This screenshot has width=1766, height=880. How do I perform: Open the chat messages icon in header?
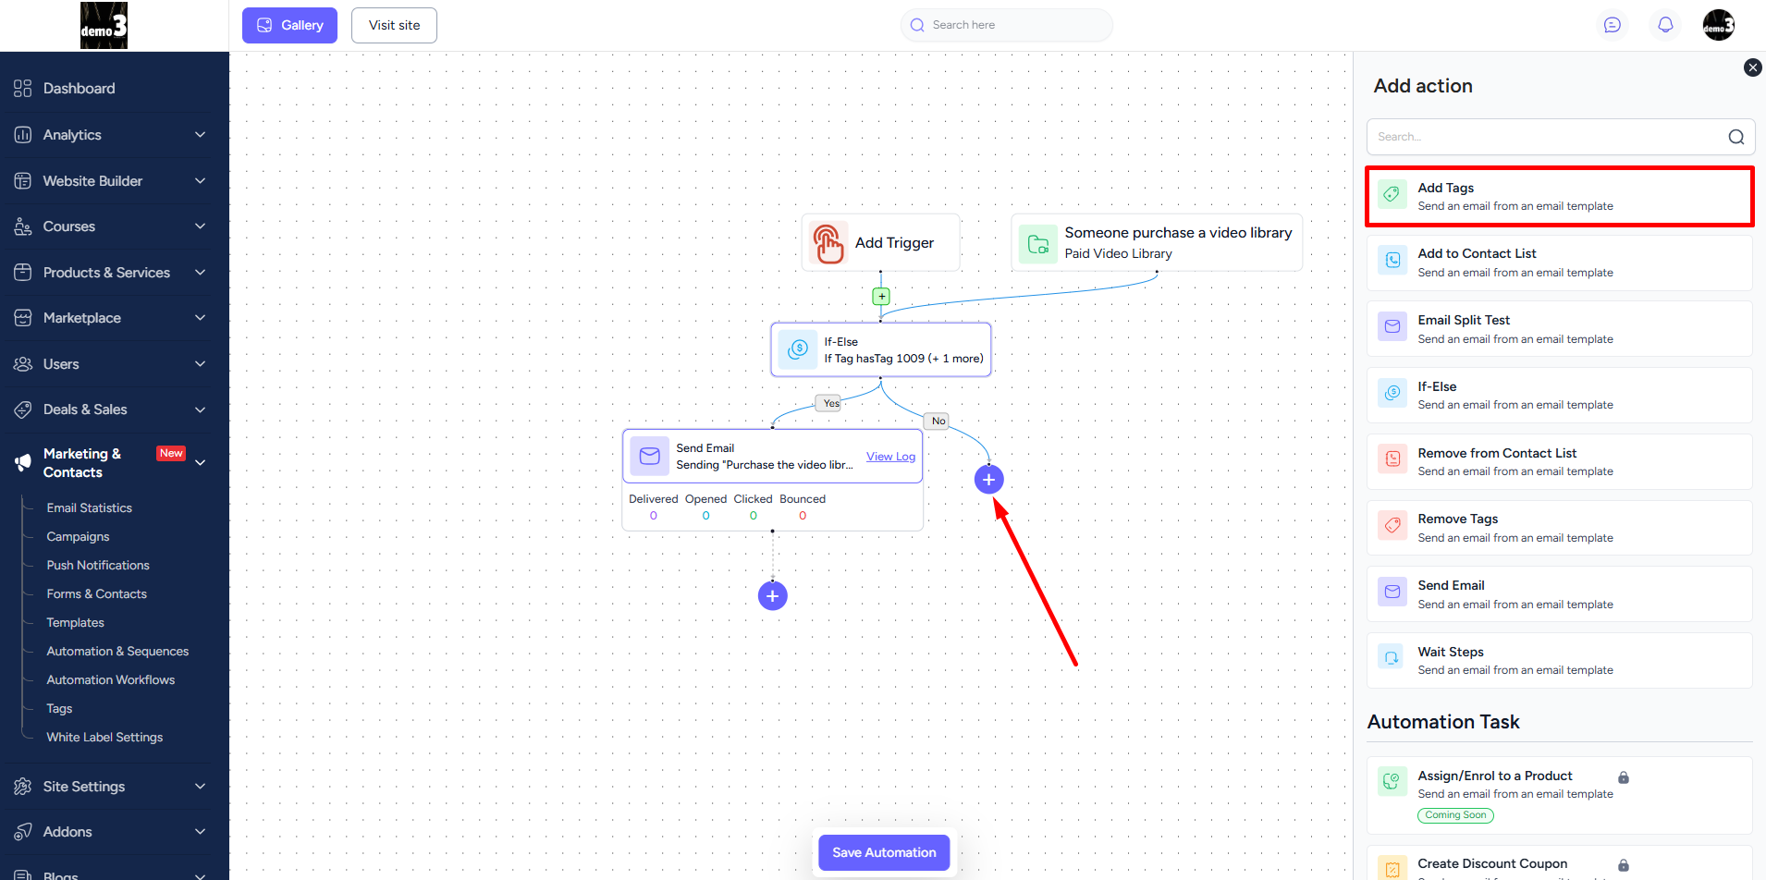(x=1612, y=25)
